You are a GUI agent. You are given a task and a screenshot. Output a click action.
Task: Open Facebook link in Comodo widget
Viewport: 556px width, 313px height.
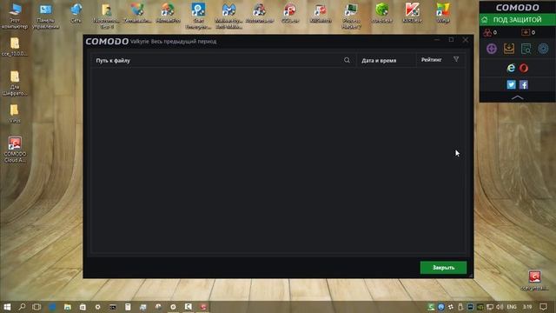coord(524,84)
